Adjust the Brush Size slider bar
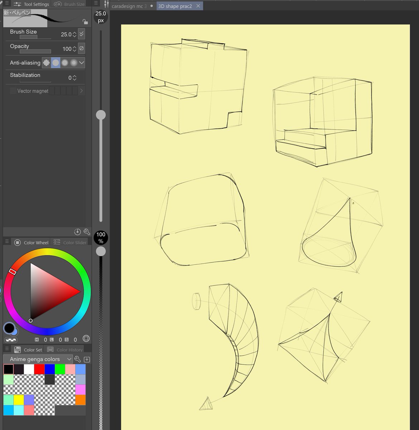Image resolution: width=419 pixels, height=430 pixels. (35, 37)
